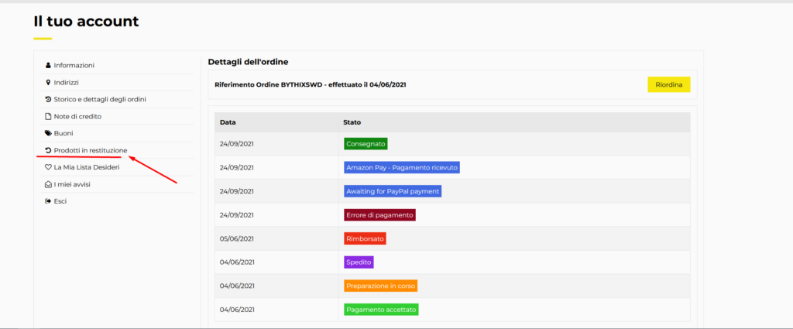Click the yellow Riordina button
The height and width of the screenshot is (329, 793).
pyautogui.click(x=668, y=85)
